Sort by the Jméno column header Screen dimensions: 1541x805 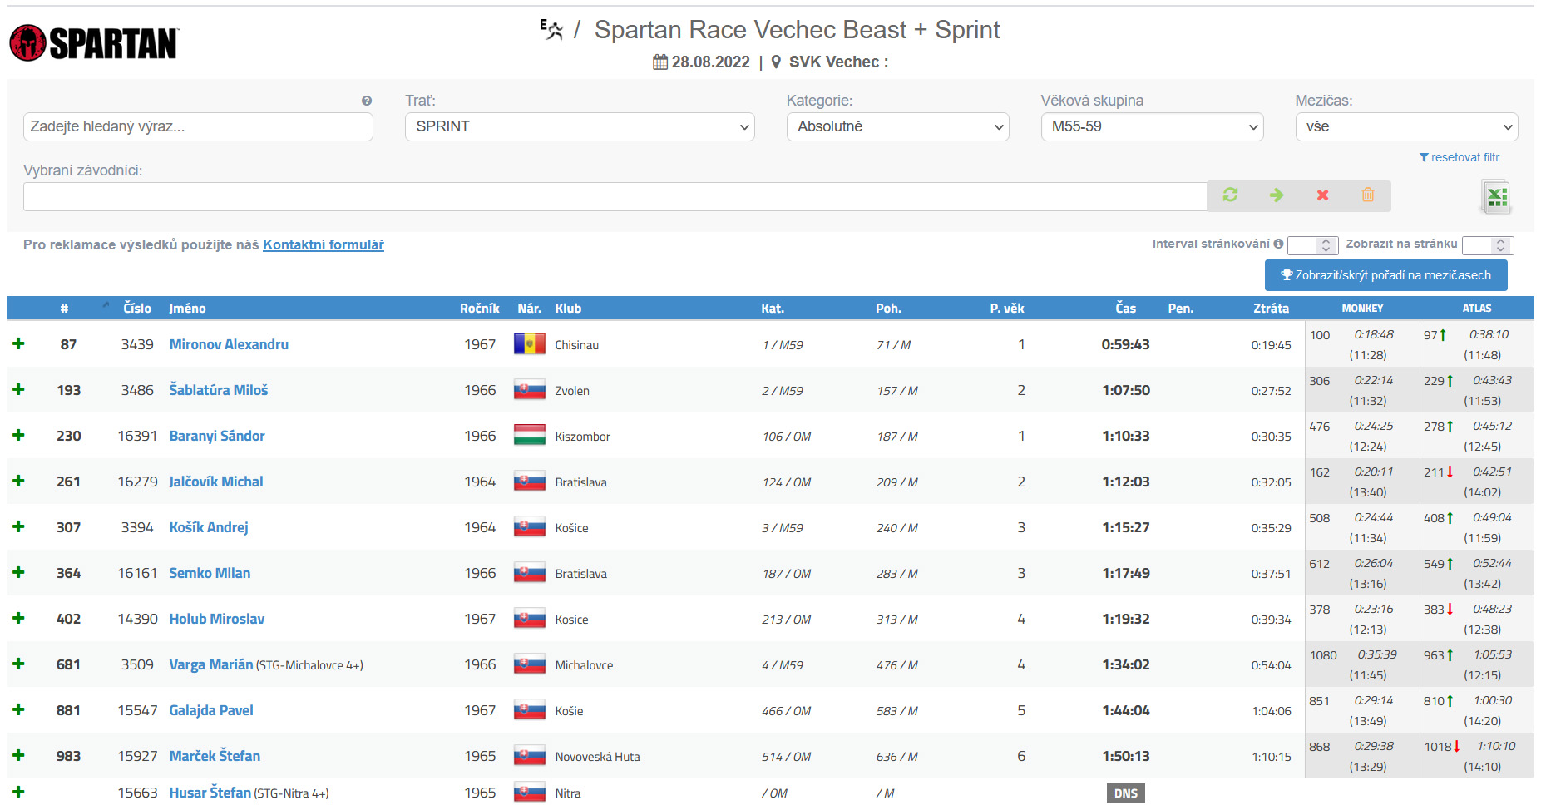pos(187,309)
